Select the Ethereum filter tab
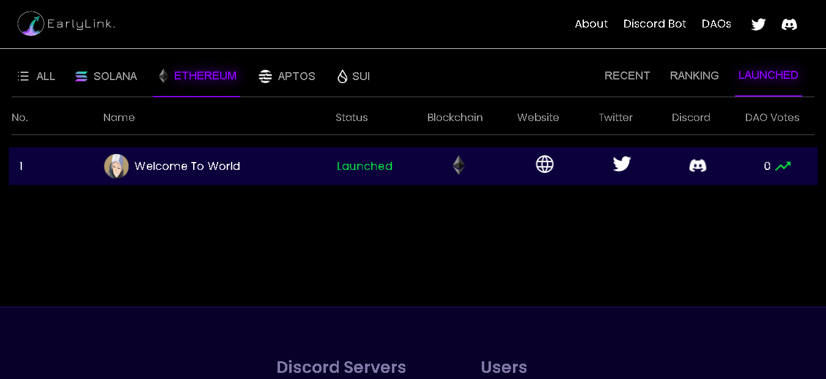 tap(197, 76)
